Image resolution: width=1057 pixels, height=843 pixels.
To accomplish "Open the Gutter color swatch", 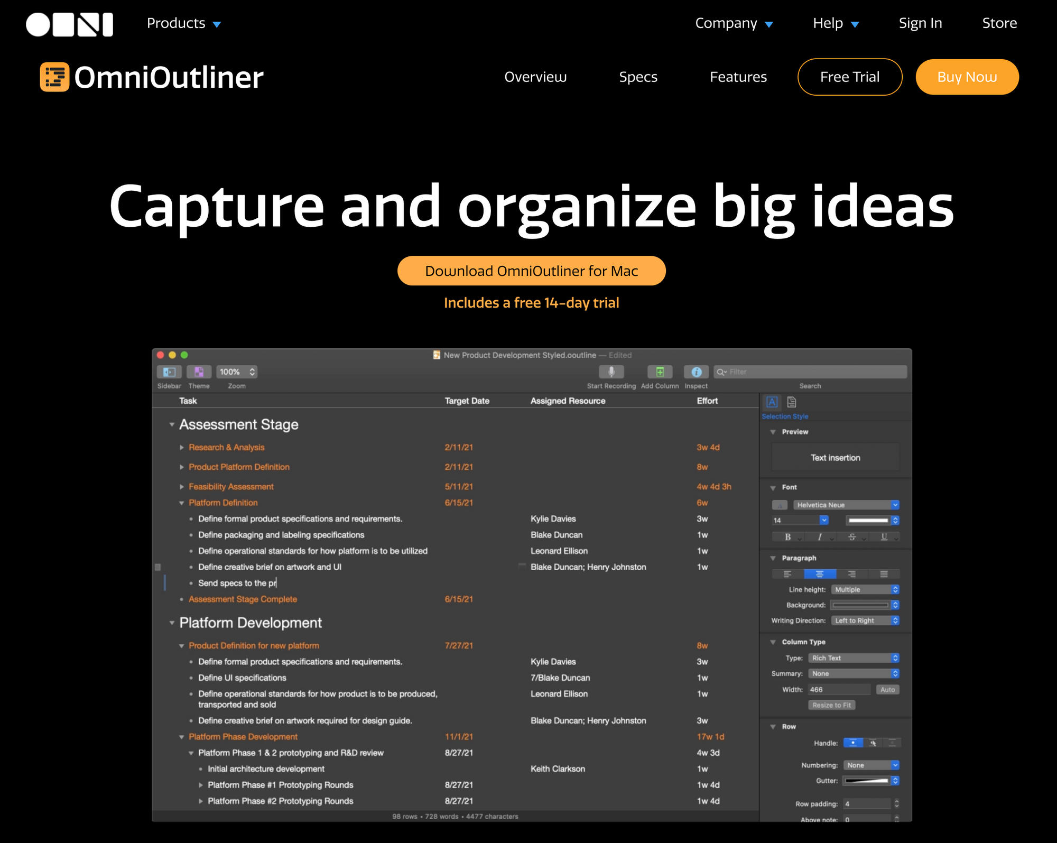I will click(871, 781).
